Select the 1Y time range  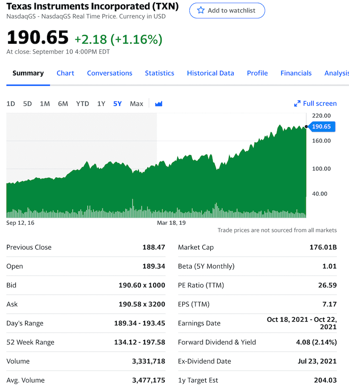pyautogui.click(x=101, y=104)
